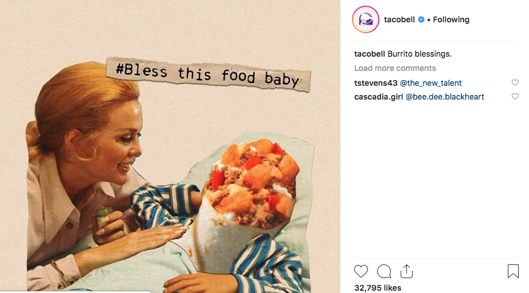Visit cascadia.girl's profile

(378, 97)
